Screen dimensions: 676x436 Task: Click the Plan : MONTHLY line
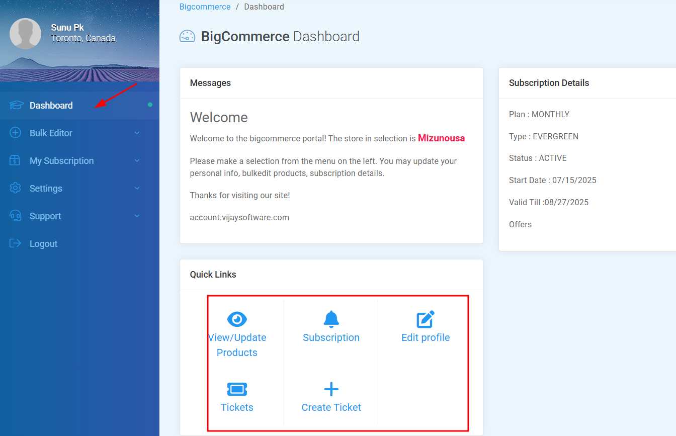[x=539, y=114]
